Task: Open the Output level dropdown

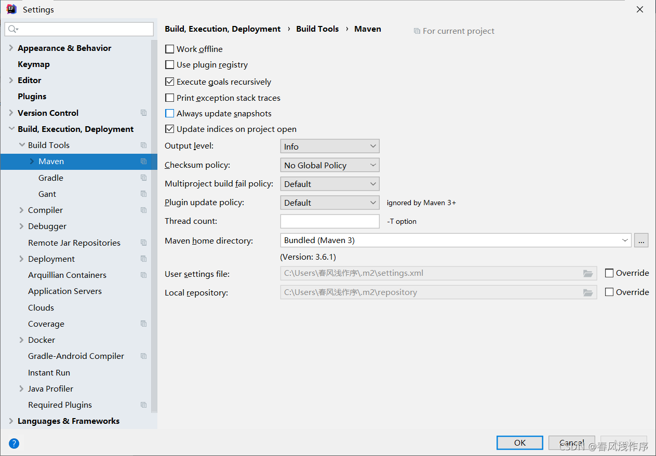Action: pyautogui.click(x=330, y=146)
